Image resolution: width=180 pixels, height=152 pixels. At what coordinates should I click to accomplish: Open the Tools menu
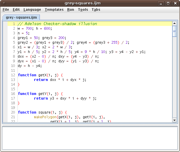pyautogui.click(x=83, y=10)
